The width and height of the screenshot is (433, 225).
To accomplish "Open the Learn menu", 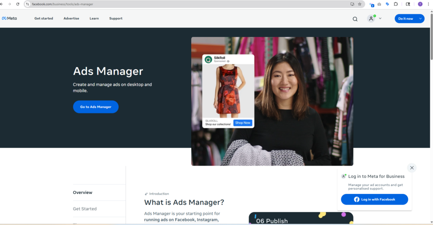I will (x=94, y=19).
